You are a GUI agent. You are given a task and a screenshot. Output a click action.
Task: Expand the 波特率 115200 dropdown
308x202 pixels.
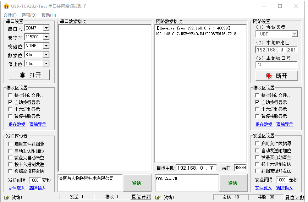coord(46,37)
